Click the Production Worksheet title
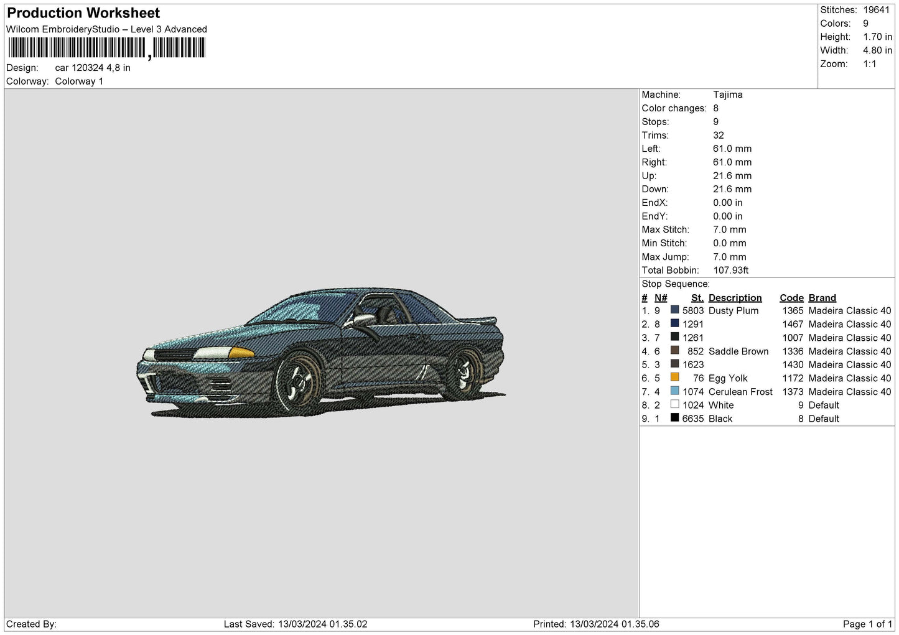Screen dimensions: 899x635 point(83,13)
